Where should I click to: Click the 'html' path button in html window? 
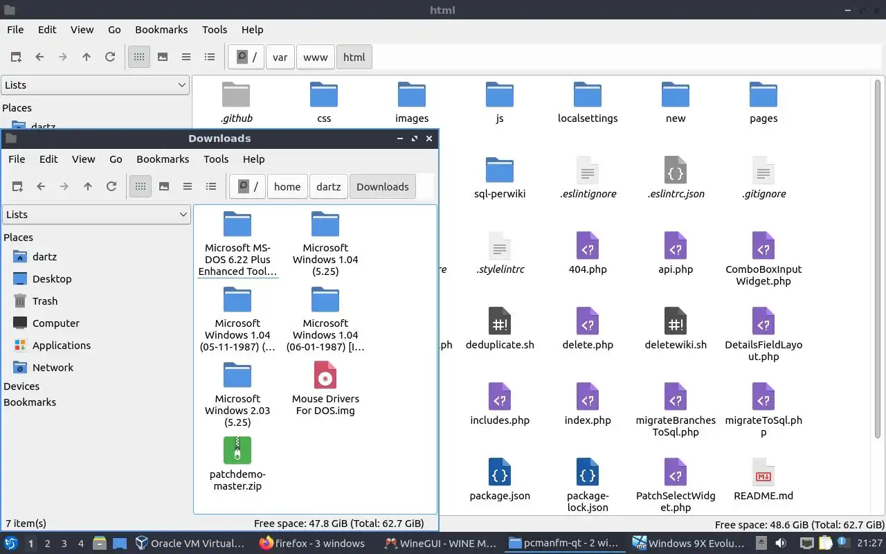pos(354,57)
